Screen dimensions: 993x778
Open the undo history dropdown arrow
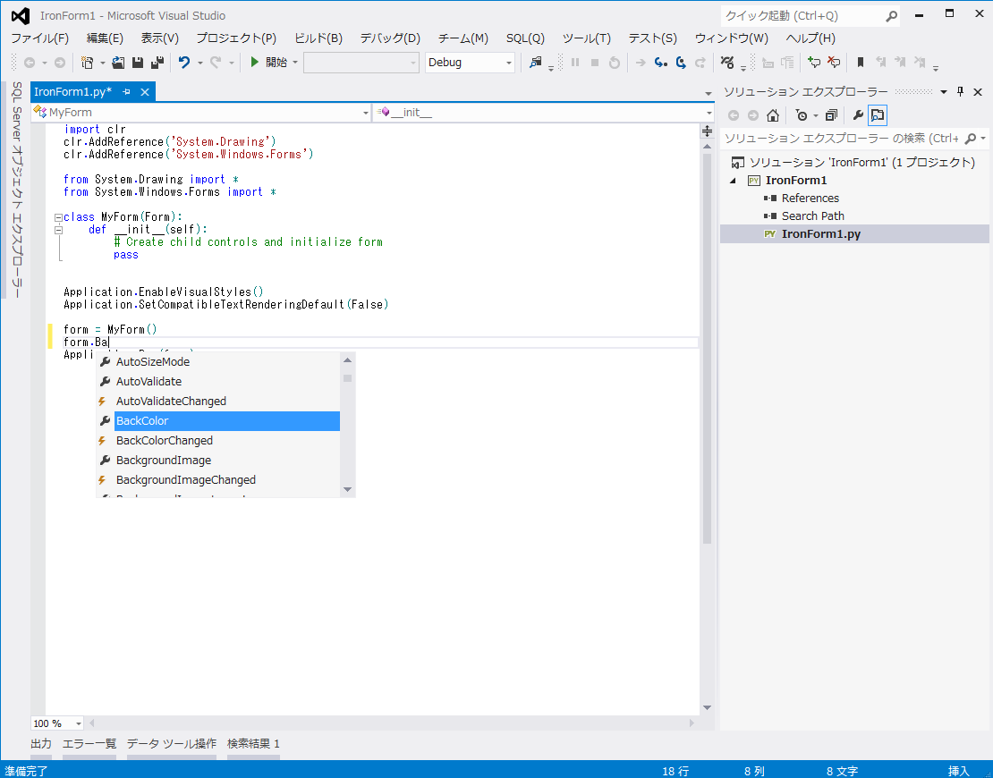point(200,63)
